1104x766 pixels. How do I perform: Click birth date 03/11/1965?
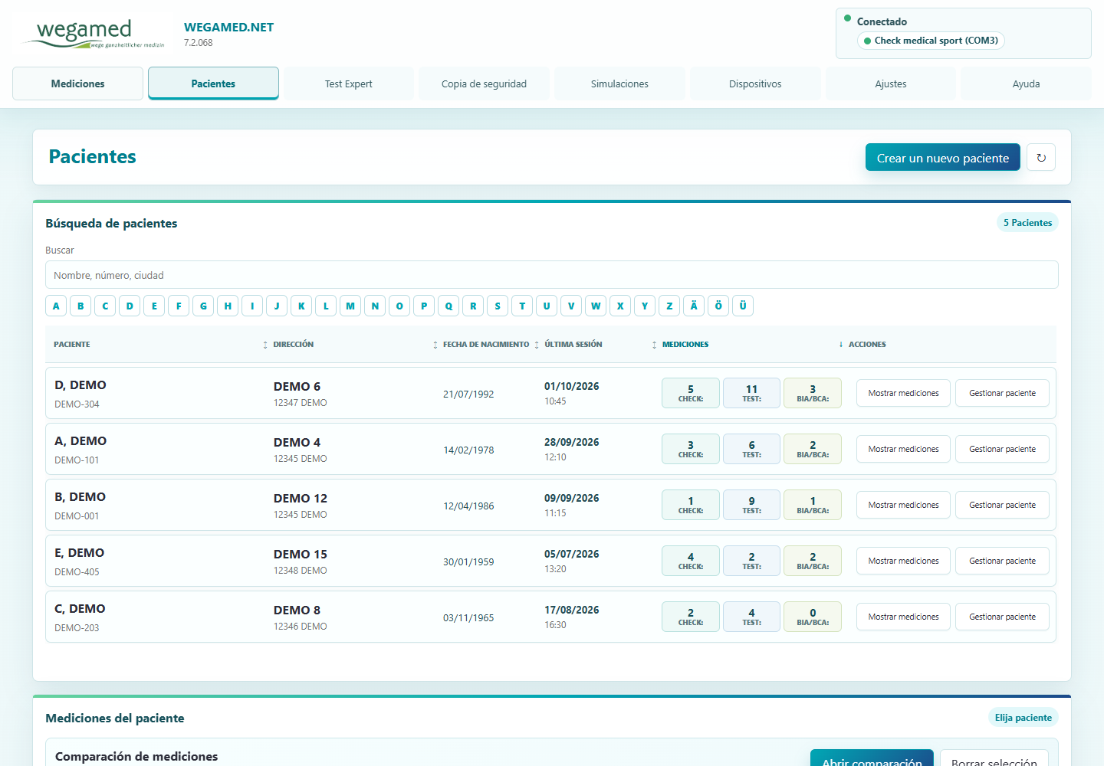point(468,617)
